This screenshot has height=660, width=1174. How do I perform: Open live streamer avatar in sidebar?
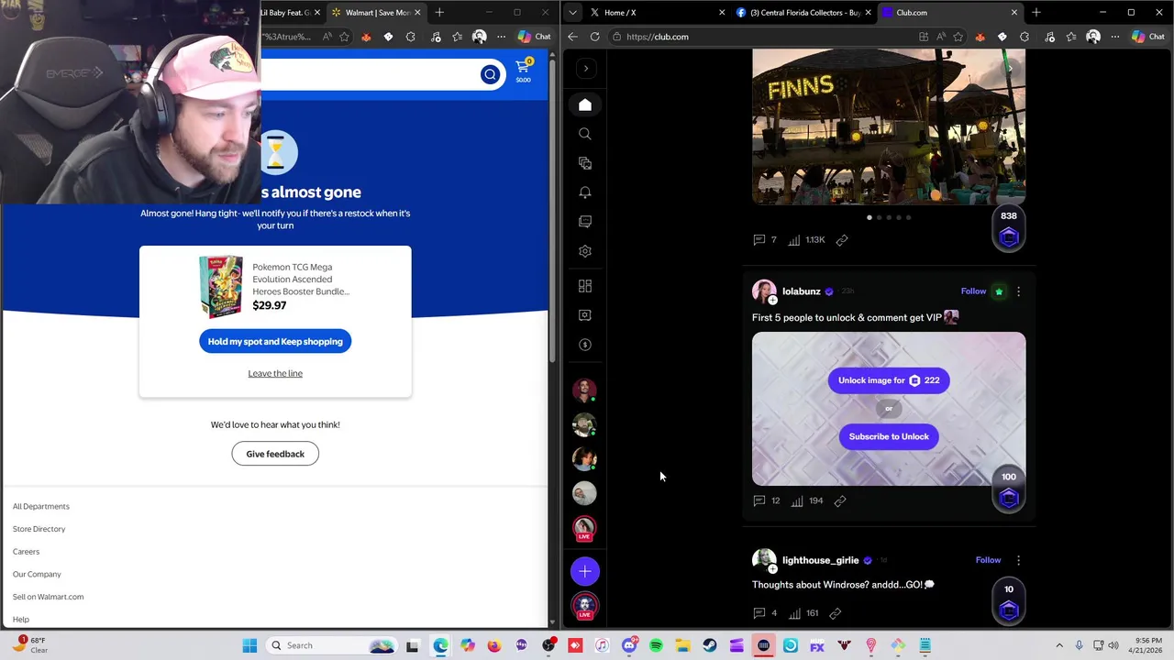[585, 529]
